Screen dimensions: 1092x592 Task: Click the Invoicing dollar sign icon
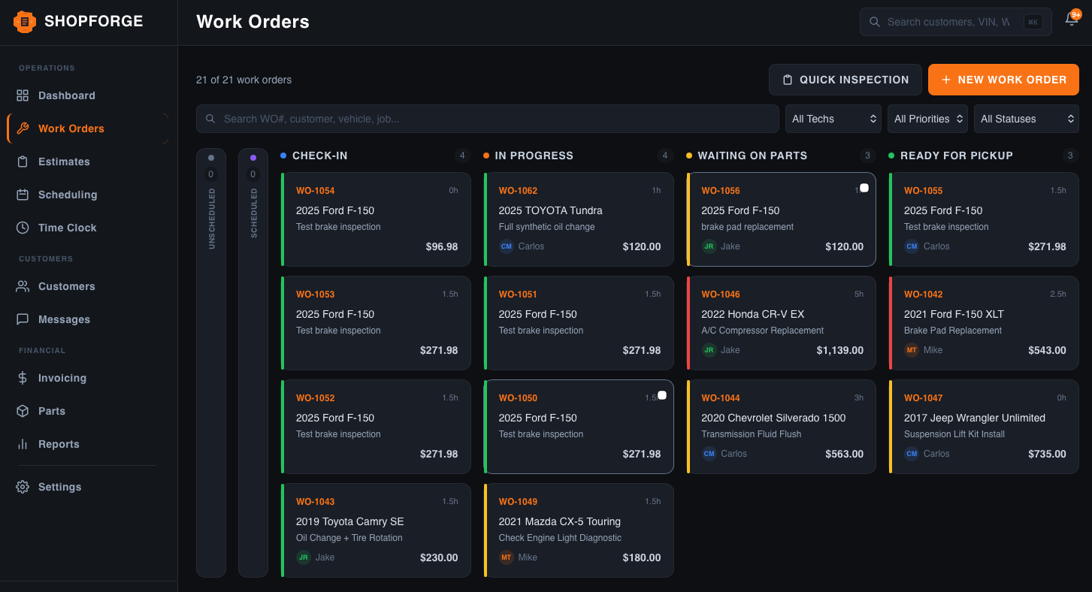[x=23, y=378]
